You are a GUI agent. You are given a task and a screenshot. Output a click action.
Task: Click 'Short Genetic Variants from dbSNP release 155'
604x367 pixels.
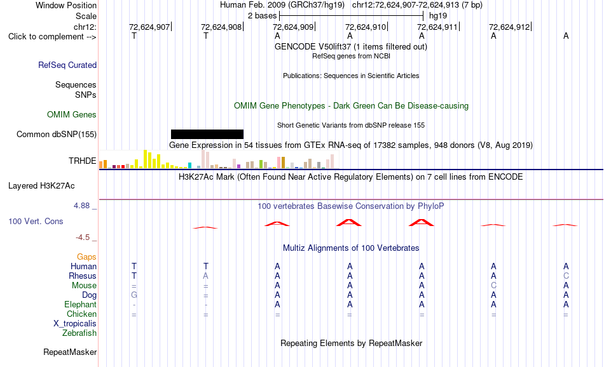pyautogui.click(x=351, y=126)
